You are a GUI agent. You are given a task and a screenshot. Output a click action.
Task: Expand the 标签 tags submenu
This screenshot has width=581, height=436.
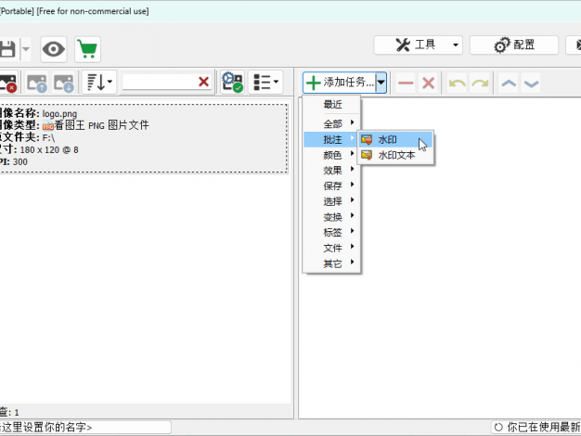[331, 233]
